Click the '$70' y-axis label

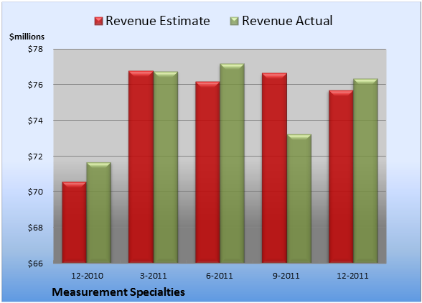pos(35,192)
